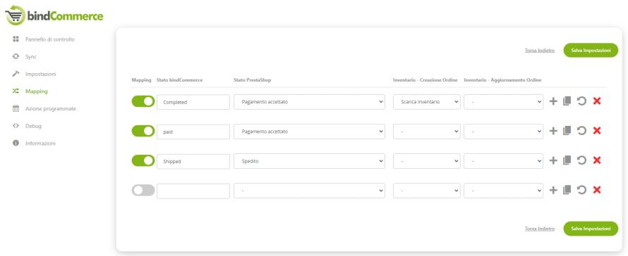Screen dimensions: 628x256
Task: Duplicate the Shipped mapping row
Action: tap(567, 160)
